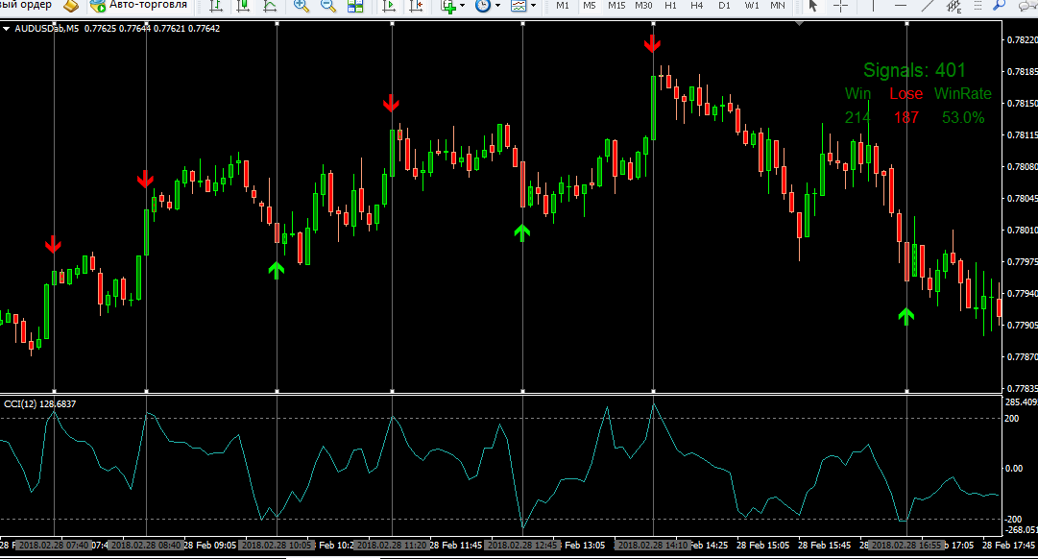Screen dimensions: 1038x559
Task: Click the "0.78220" price scale label
Action: 1022,40
